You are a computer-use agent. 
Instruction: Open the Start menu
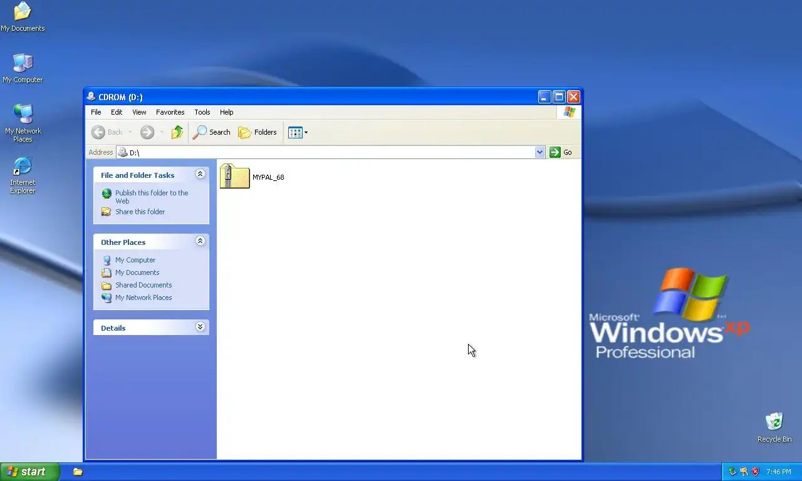coord(30,472)
